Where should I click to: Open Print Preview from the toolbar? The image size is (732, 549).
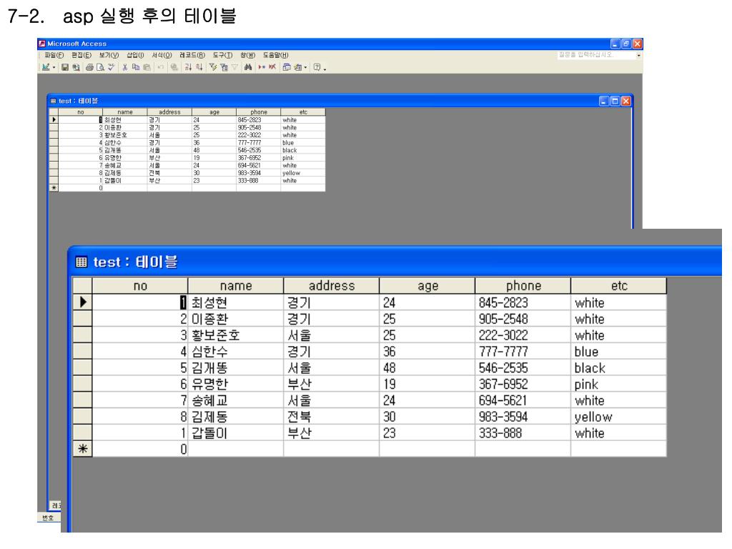(x=100, y=67)
